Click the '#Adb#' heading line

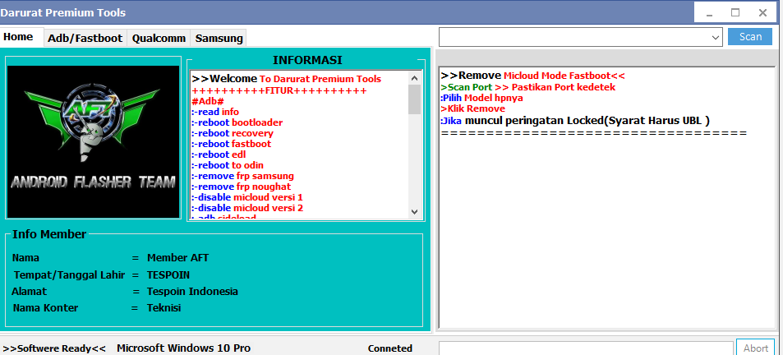click(208, 101)
